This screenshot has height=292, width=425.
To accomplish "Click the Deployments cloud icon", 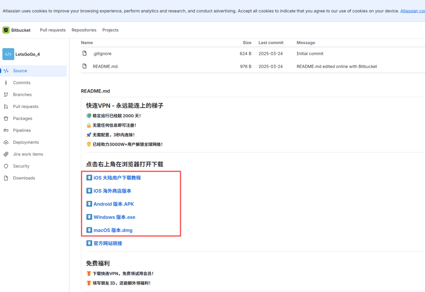I will 6,142.
